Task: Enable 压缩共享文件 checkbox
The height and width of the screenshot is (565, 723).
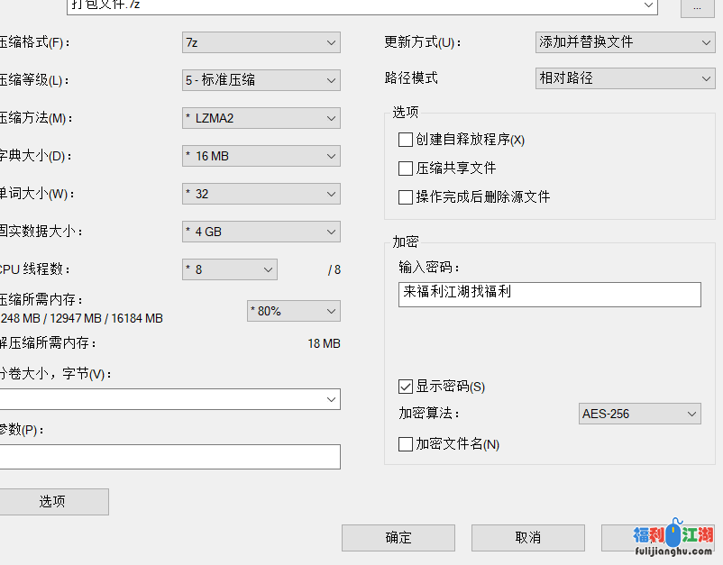Action: [406, 168]
